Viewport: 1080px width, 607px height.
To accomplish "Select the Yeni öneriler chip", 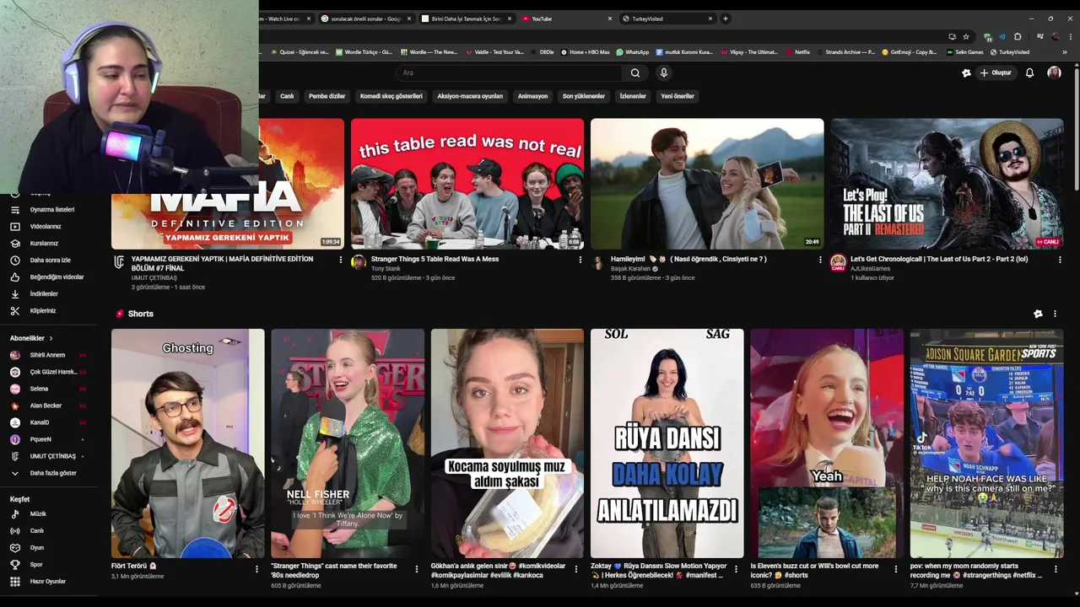I will coord(678,96).
